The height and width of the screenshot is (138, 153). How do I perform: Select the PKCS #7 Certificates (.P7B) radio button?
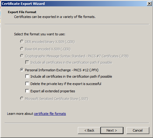(x=22, y=56)
